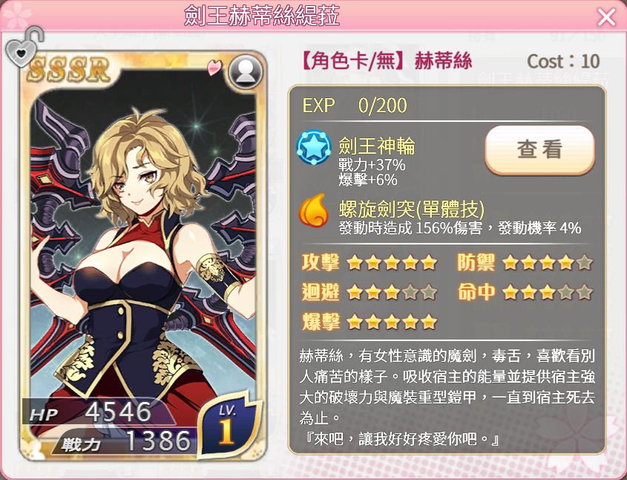Click the 劍王赫蒂絲緹菈 title bar
This screenshot has height=480, width=627.
(261, 16)
